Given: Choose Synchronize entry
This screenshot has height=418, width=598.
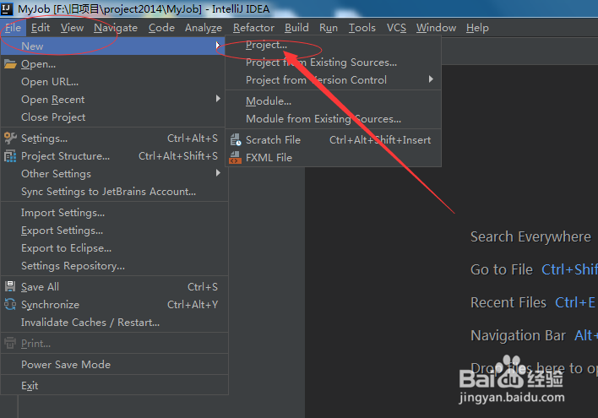Looking at the screenshot, I should pos(114,304).
